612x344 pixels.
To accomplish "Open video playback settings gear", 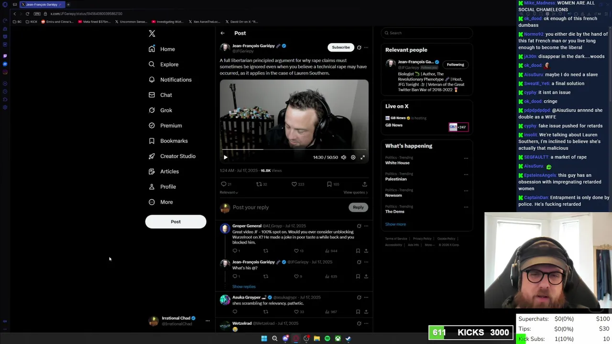I will tap(353, 157).
